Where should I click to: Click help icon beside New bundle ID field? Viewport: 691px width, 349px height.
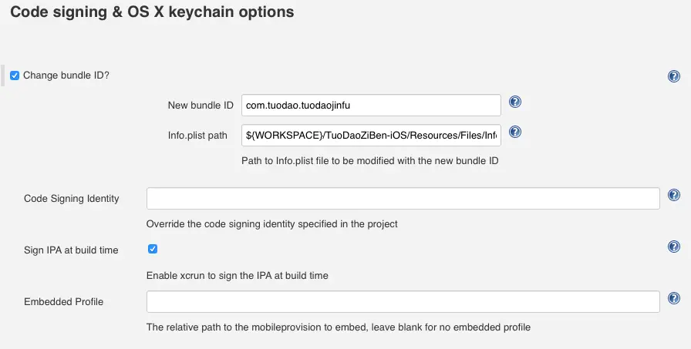[515, 102]
